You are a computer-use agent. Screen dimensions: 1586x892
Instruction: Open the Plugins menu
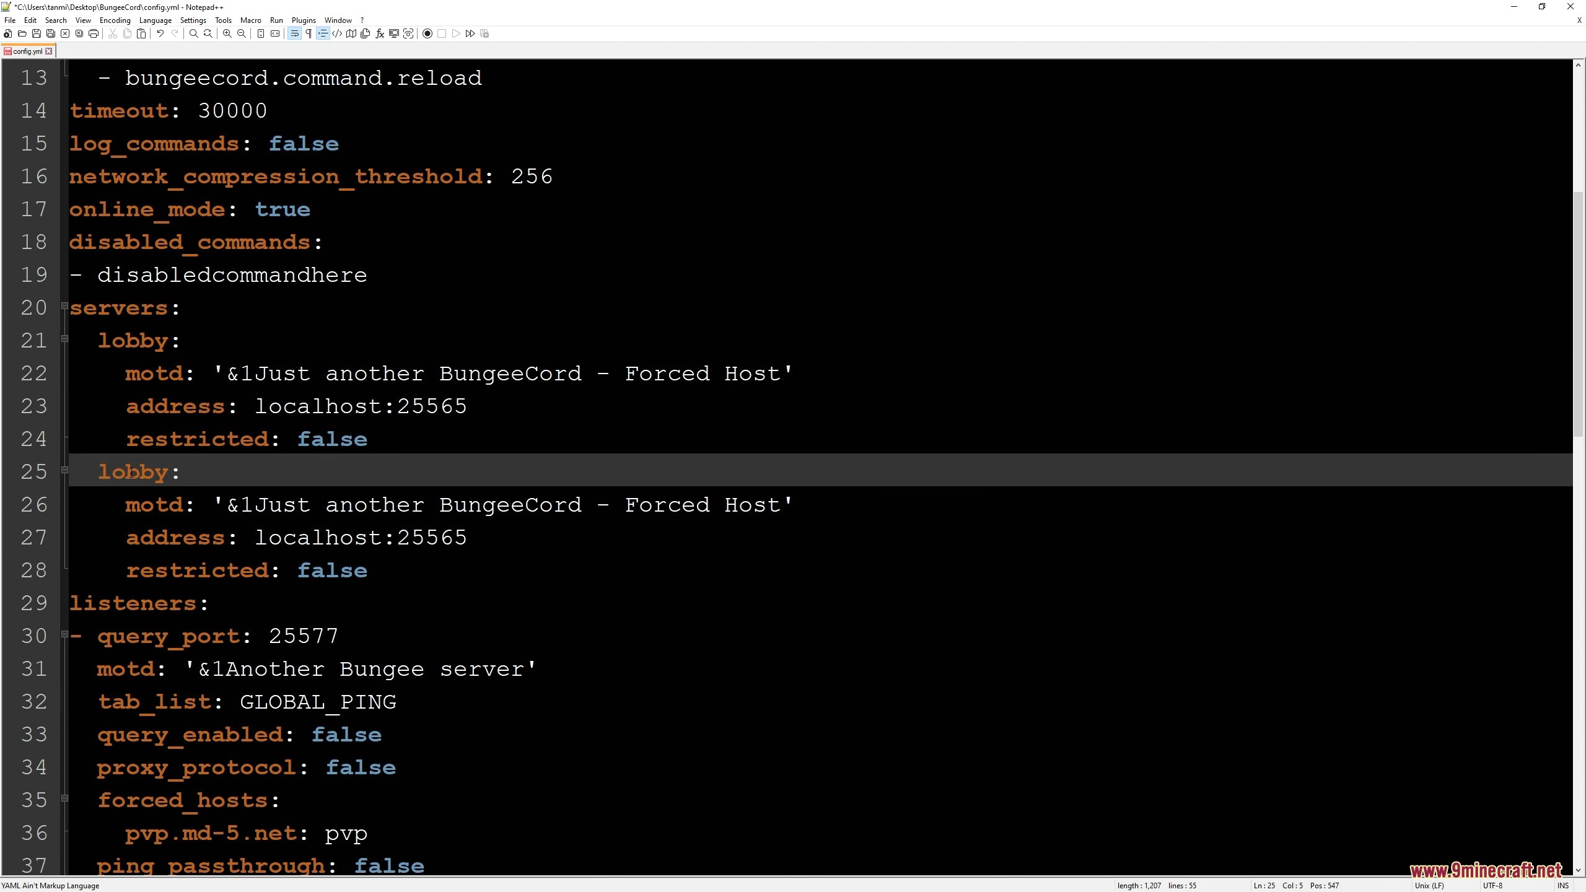click(304, 20)
